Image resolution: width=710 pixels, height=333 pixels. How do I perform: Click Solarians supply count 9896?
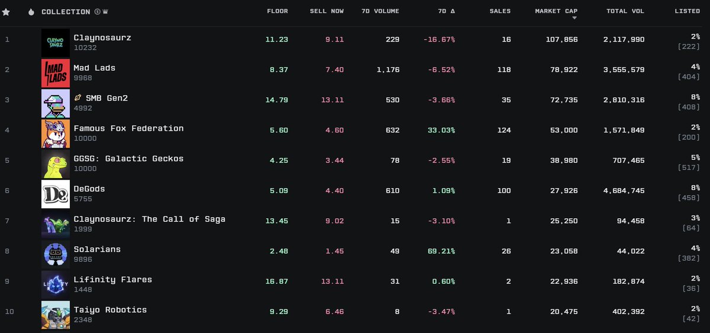(82, 260)
